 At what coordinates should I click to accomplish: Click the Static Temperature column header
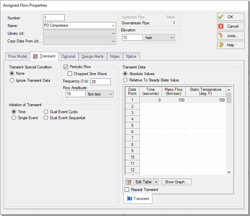[206, 91]
